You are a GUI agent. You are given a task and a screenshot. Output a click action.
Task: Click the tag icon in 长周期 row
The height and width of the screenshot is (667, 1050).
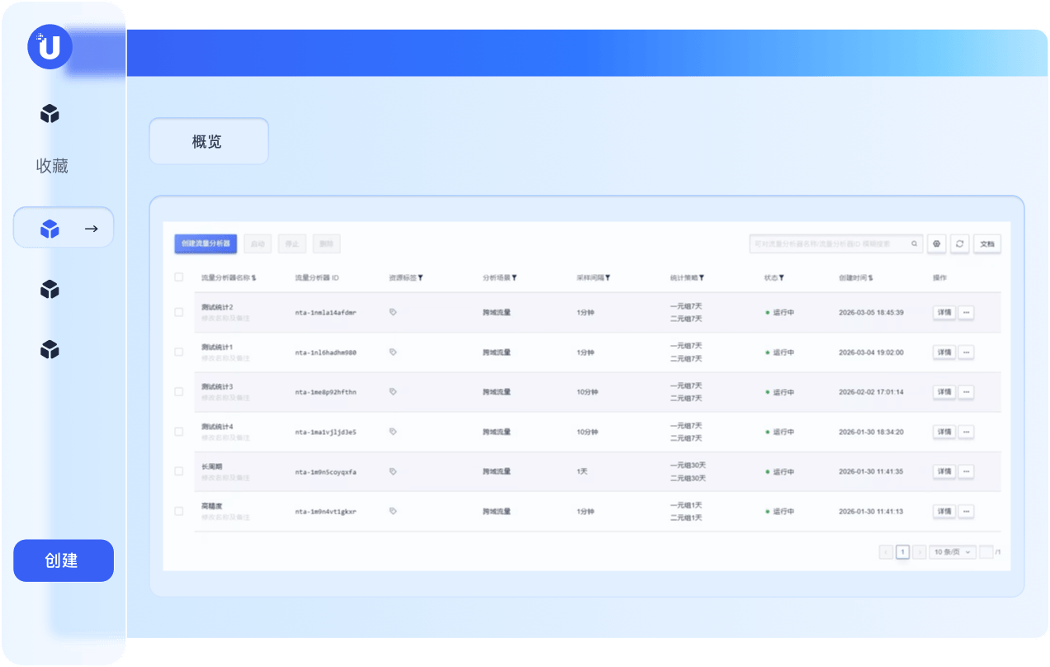(393, 471)
